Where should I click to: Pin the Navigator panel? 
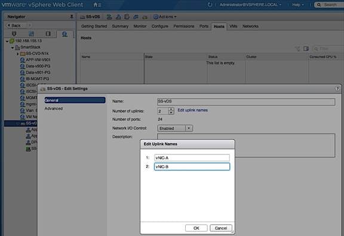point(71,17)
